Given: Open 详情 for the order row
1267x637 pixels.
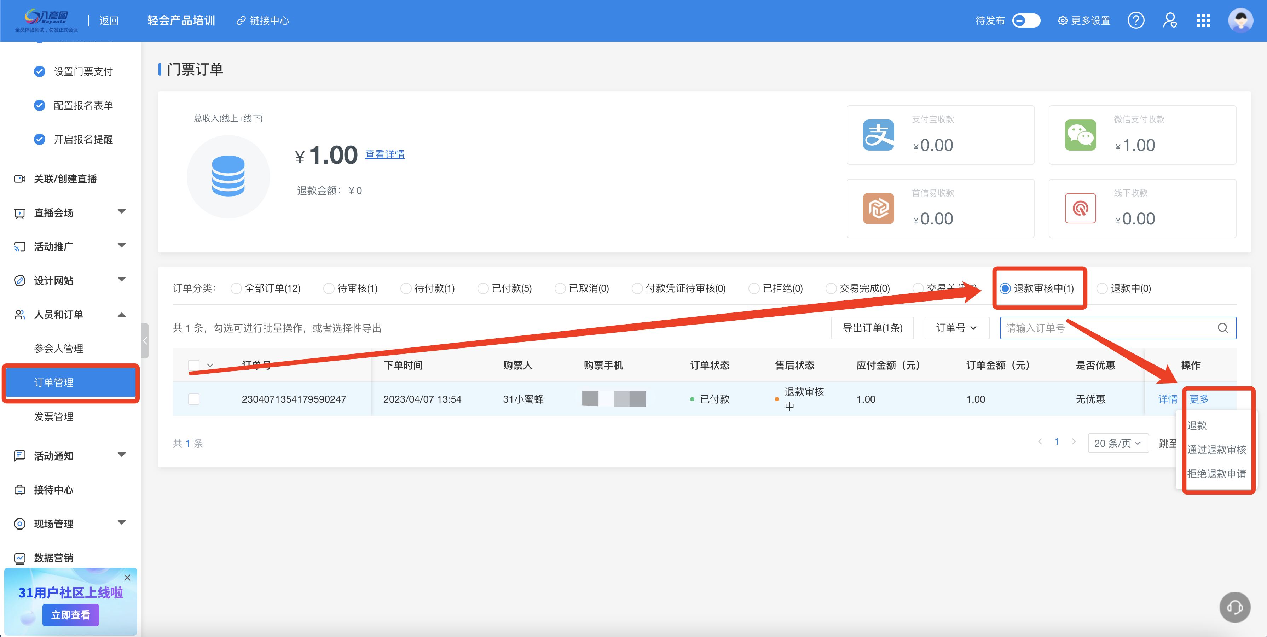Looking at the screenshot, I should (1168, 399).
